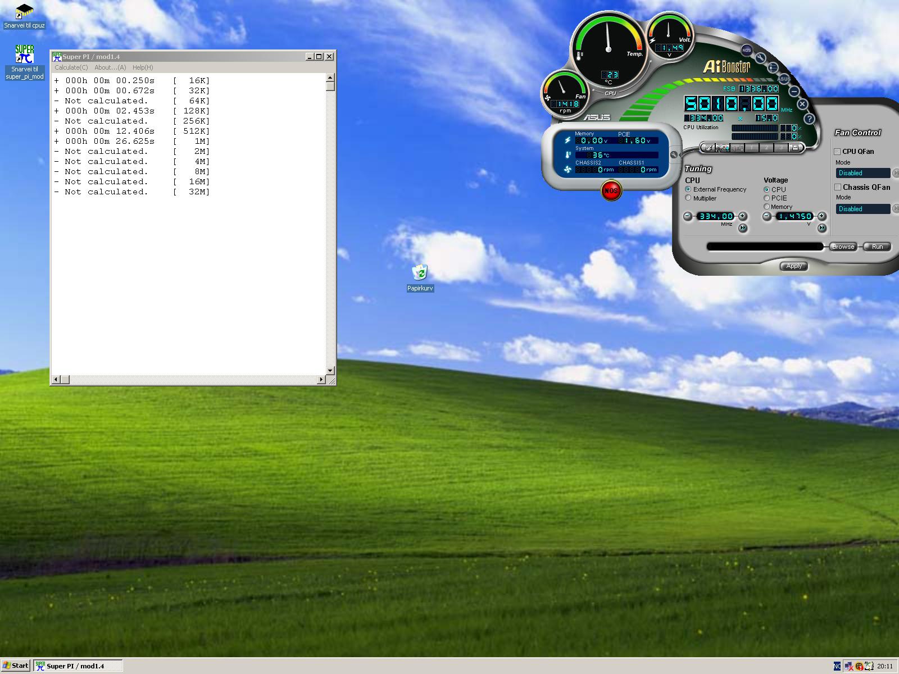Open the super_pi_mod desktop shortcut
Viewport: 899px width, 674px height.
pyautogui.click(x=25, y=62)
